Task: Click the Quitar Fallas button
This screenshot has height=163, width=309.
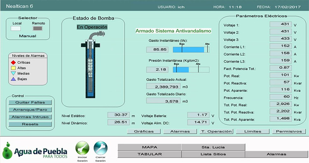Action: (30, 102)
